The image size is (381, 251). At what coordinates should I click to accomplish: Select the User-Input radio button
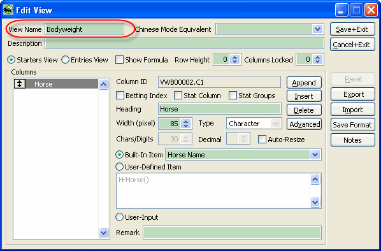coord(119,217)
